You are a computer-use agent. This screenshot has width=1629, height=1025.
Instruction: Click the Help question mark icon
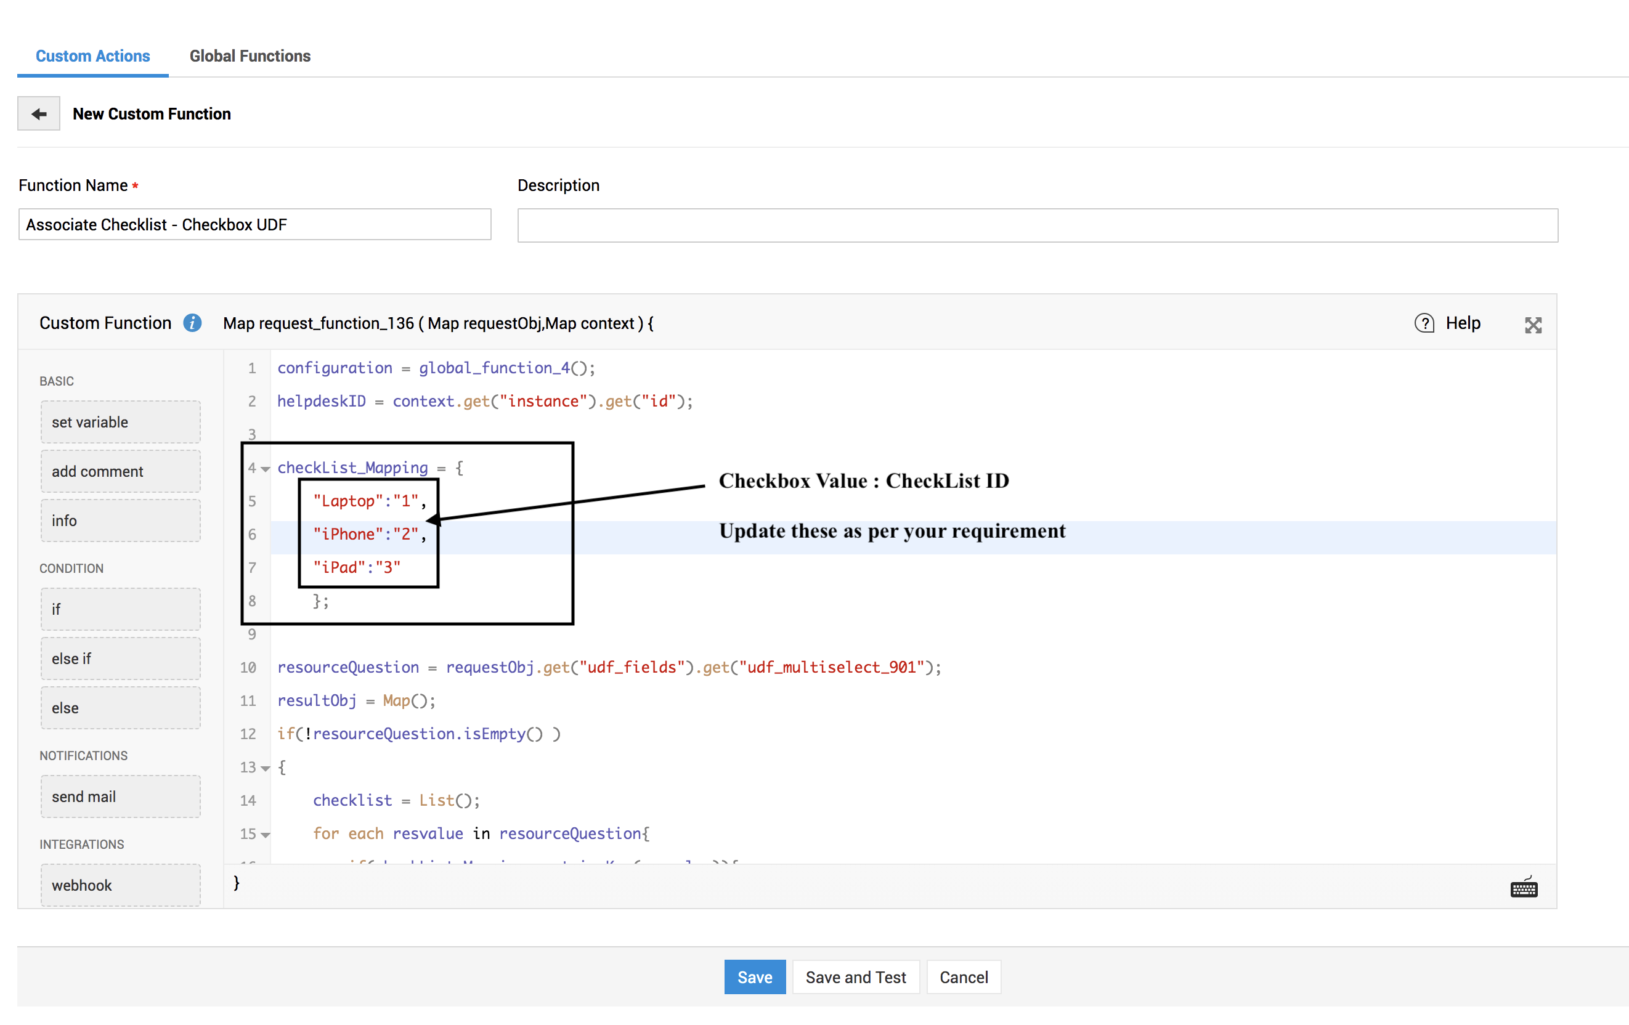(x=1424, y=323)
